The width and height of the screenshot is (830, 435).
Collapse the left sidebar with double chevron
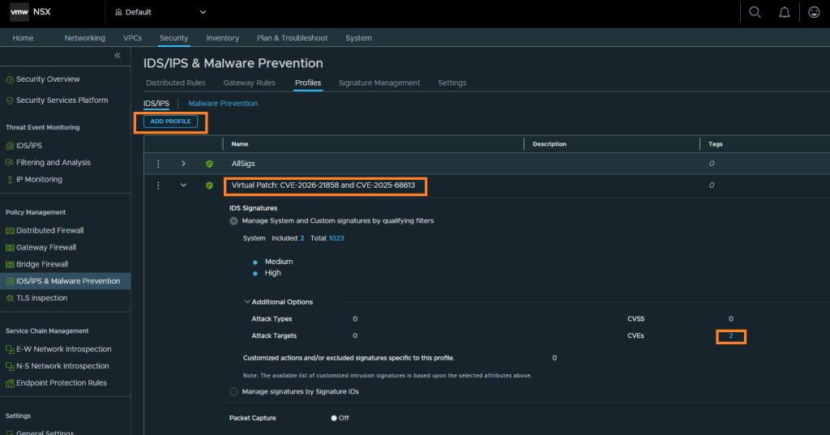[x=118, y=56]
